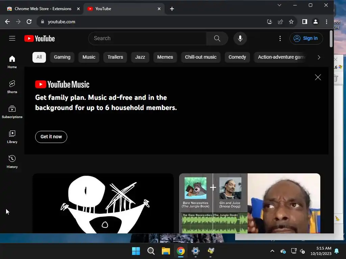The width and height of the screenshot is (346, 259).
Task: Filter by Gaming chip
Action: [x=62, y=57]
